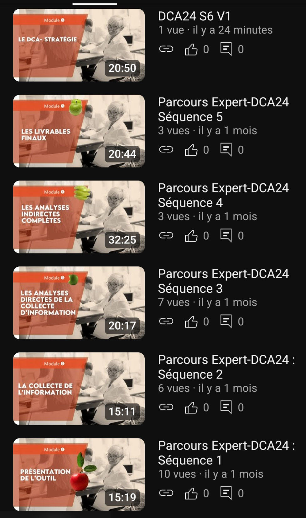Open Parcours Expert-DCA24 Séquence 3 title
Viewport: 306px width, 518px height.
click(223, 281)
